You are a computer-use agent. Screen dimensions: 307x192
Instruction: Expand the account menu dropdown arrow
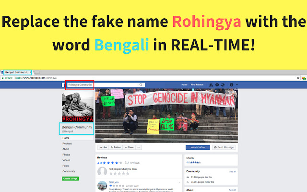pyautogui.click(x=237, y=85)
